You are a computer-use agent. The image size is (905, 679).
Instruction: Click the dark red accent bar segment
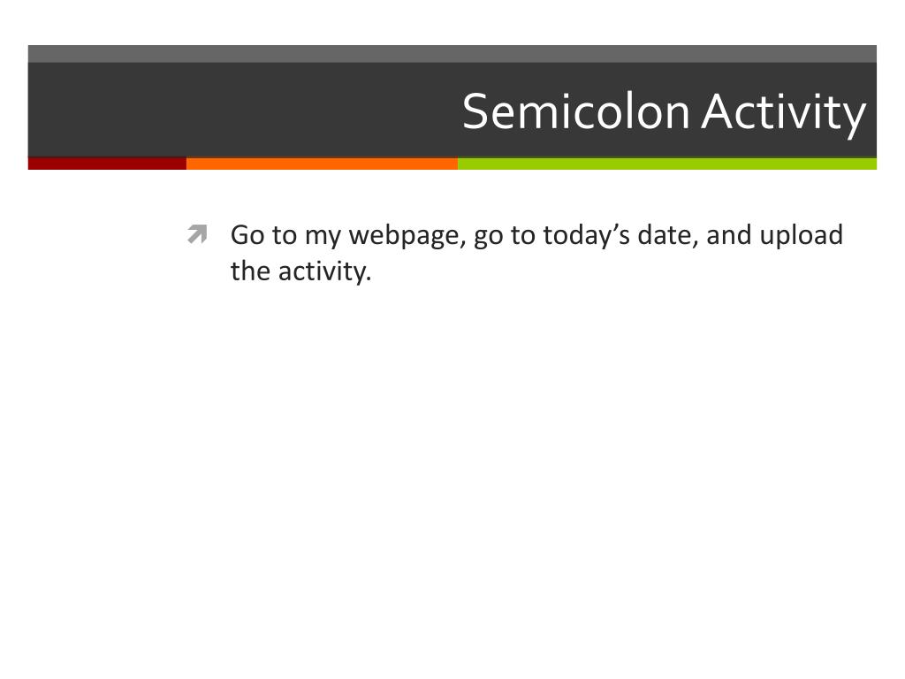click(107, 164)
